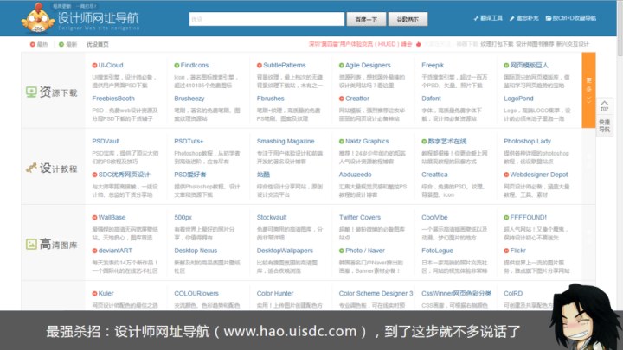Open the Brusheezy link
This screenshot has height=350, width=623.
(189, 99)
